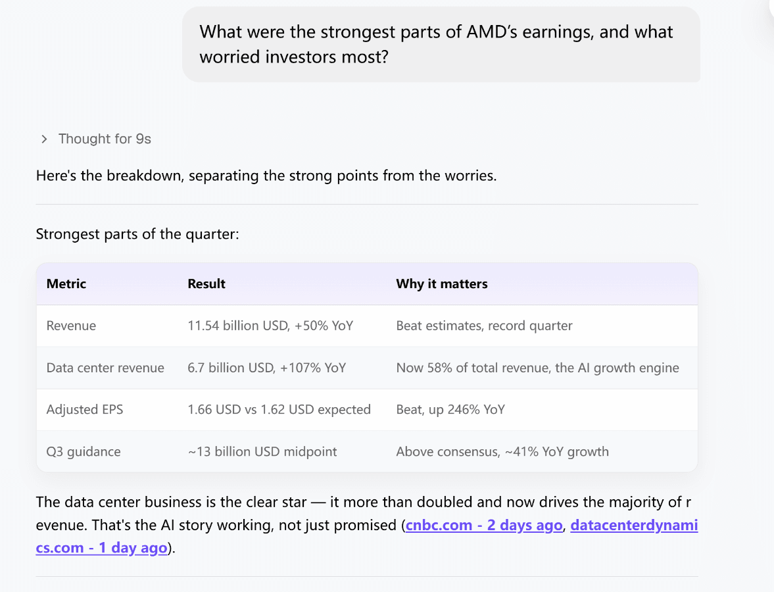Screen dimensions: 774x592
Task: Select the 'Result' column header
Action: [206, 284]
